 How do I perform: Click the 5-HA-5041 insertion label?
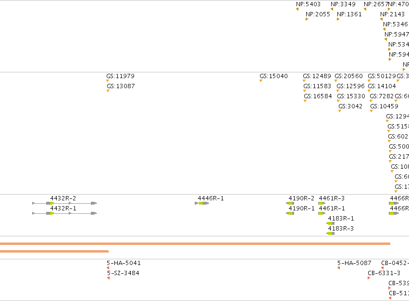click(124, 263)
